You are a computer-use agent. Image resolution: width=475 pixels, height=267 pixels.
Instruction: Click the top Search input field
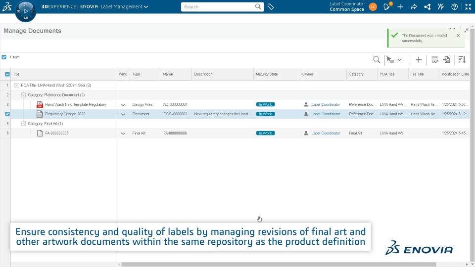218,7
